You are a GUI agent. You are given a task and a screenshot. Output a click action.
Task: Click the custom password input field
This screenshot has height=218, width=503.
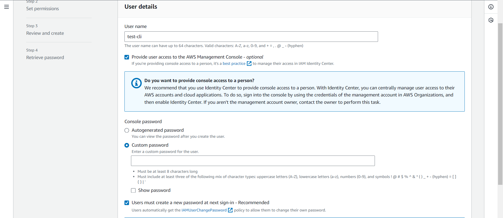coord(253,161)
